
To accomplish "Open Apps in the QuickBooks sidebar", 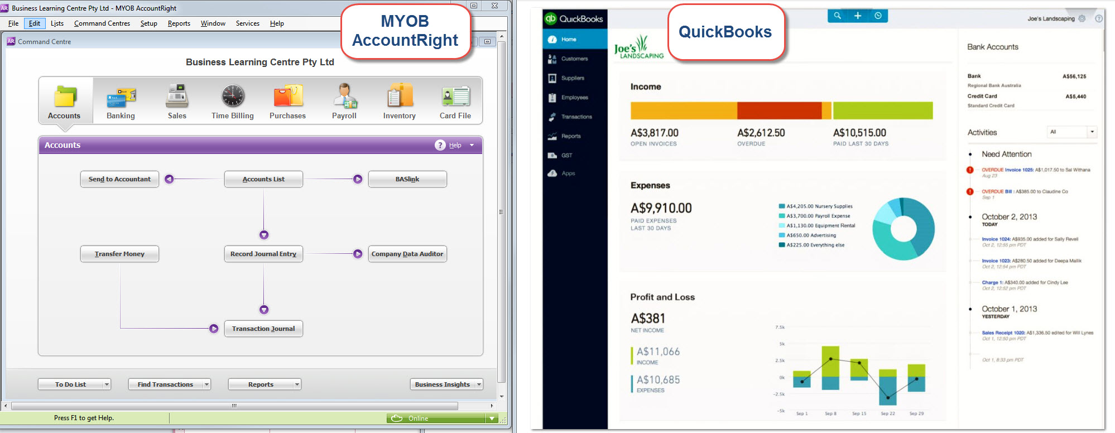I will click(x=575, y=174).
